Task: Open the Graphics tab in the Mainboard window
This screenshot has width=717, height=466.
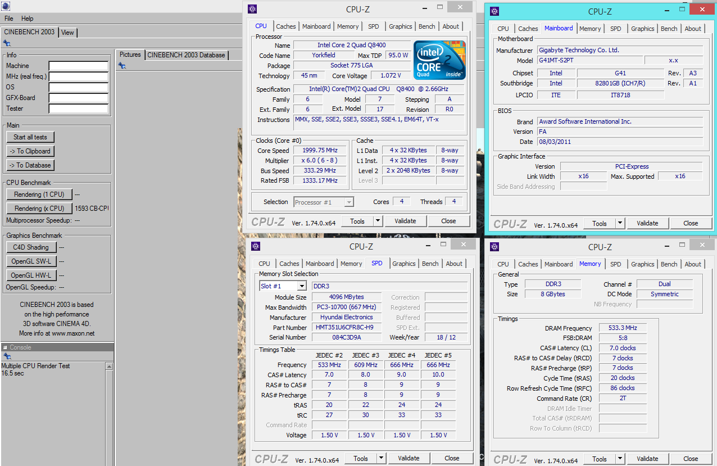Action: (x=643, y=29)
